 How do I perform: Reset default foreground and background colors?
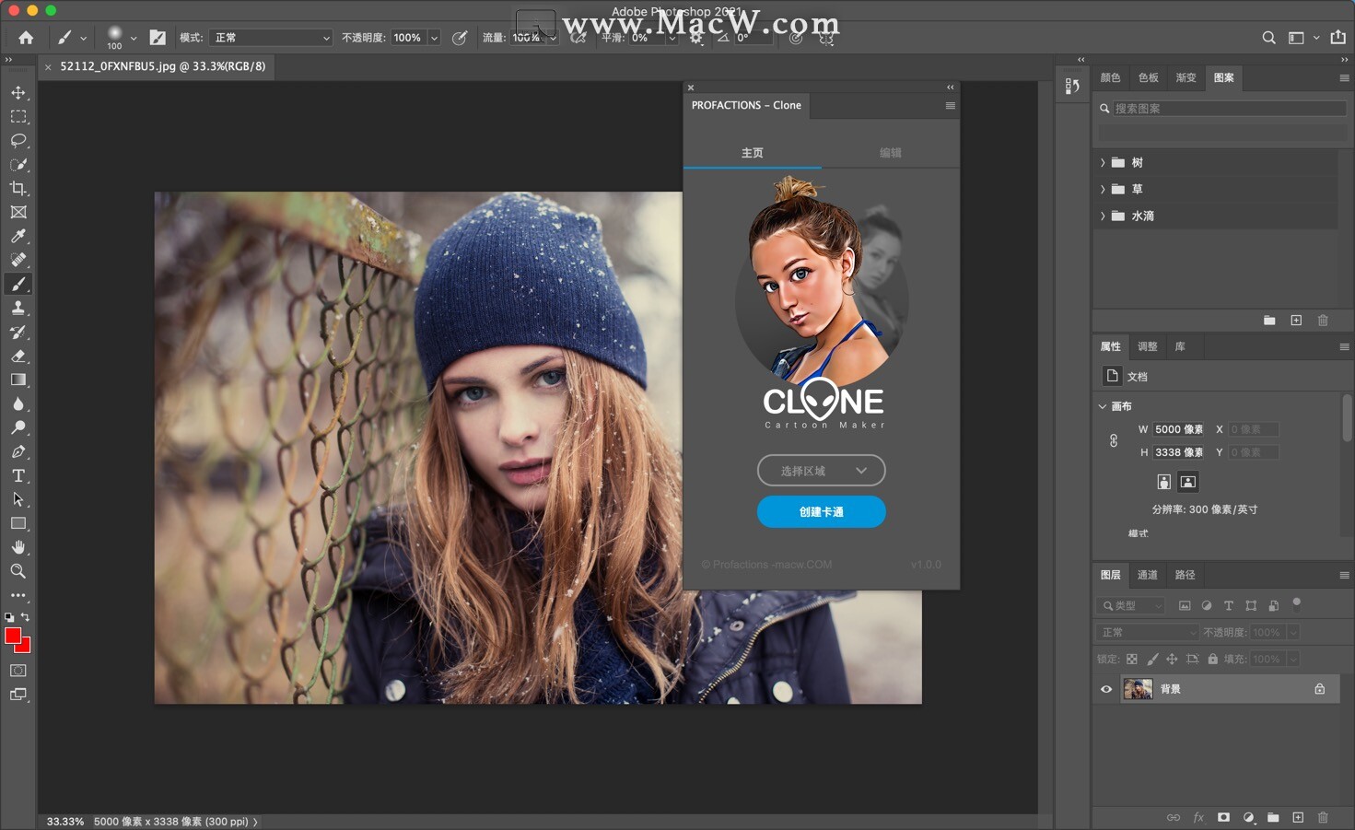tap(9, 617)
